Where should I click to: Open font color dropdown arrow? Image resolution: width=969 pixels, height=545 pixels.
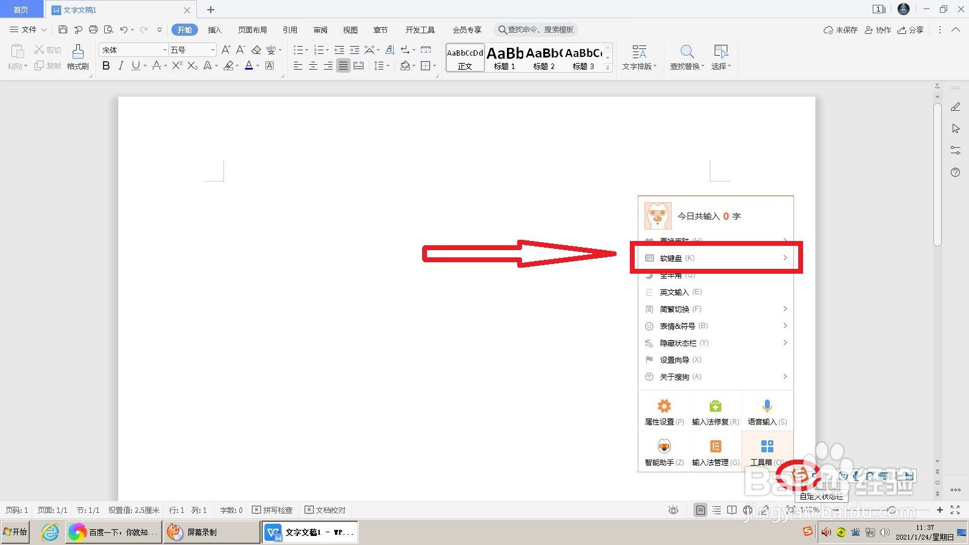point(257,65)
